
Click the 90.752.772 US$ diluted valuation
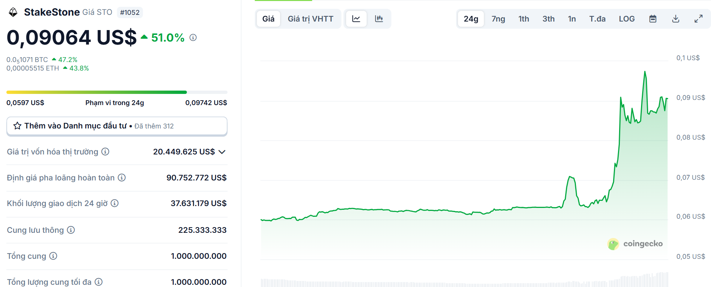click(196, 178)
